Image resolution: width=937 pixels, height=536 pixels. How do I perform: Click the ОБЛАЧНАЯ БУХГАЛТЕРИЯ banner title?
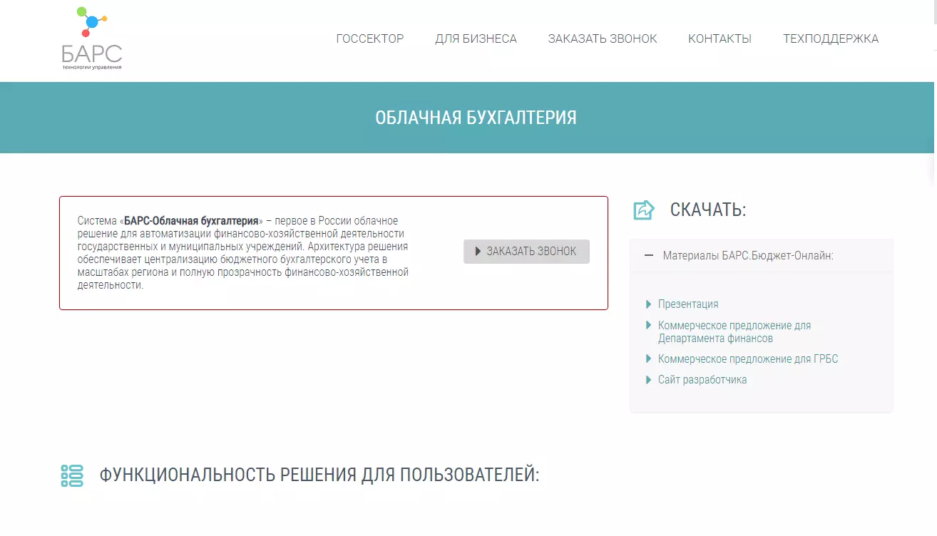tap(476, 118)
